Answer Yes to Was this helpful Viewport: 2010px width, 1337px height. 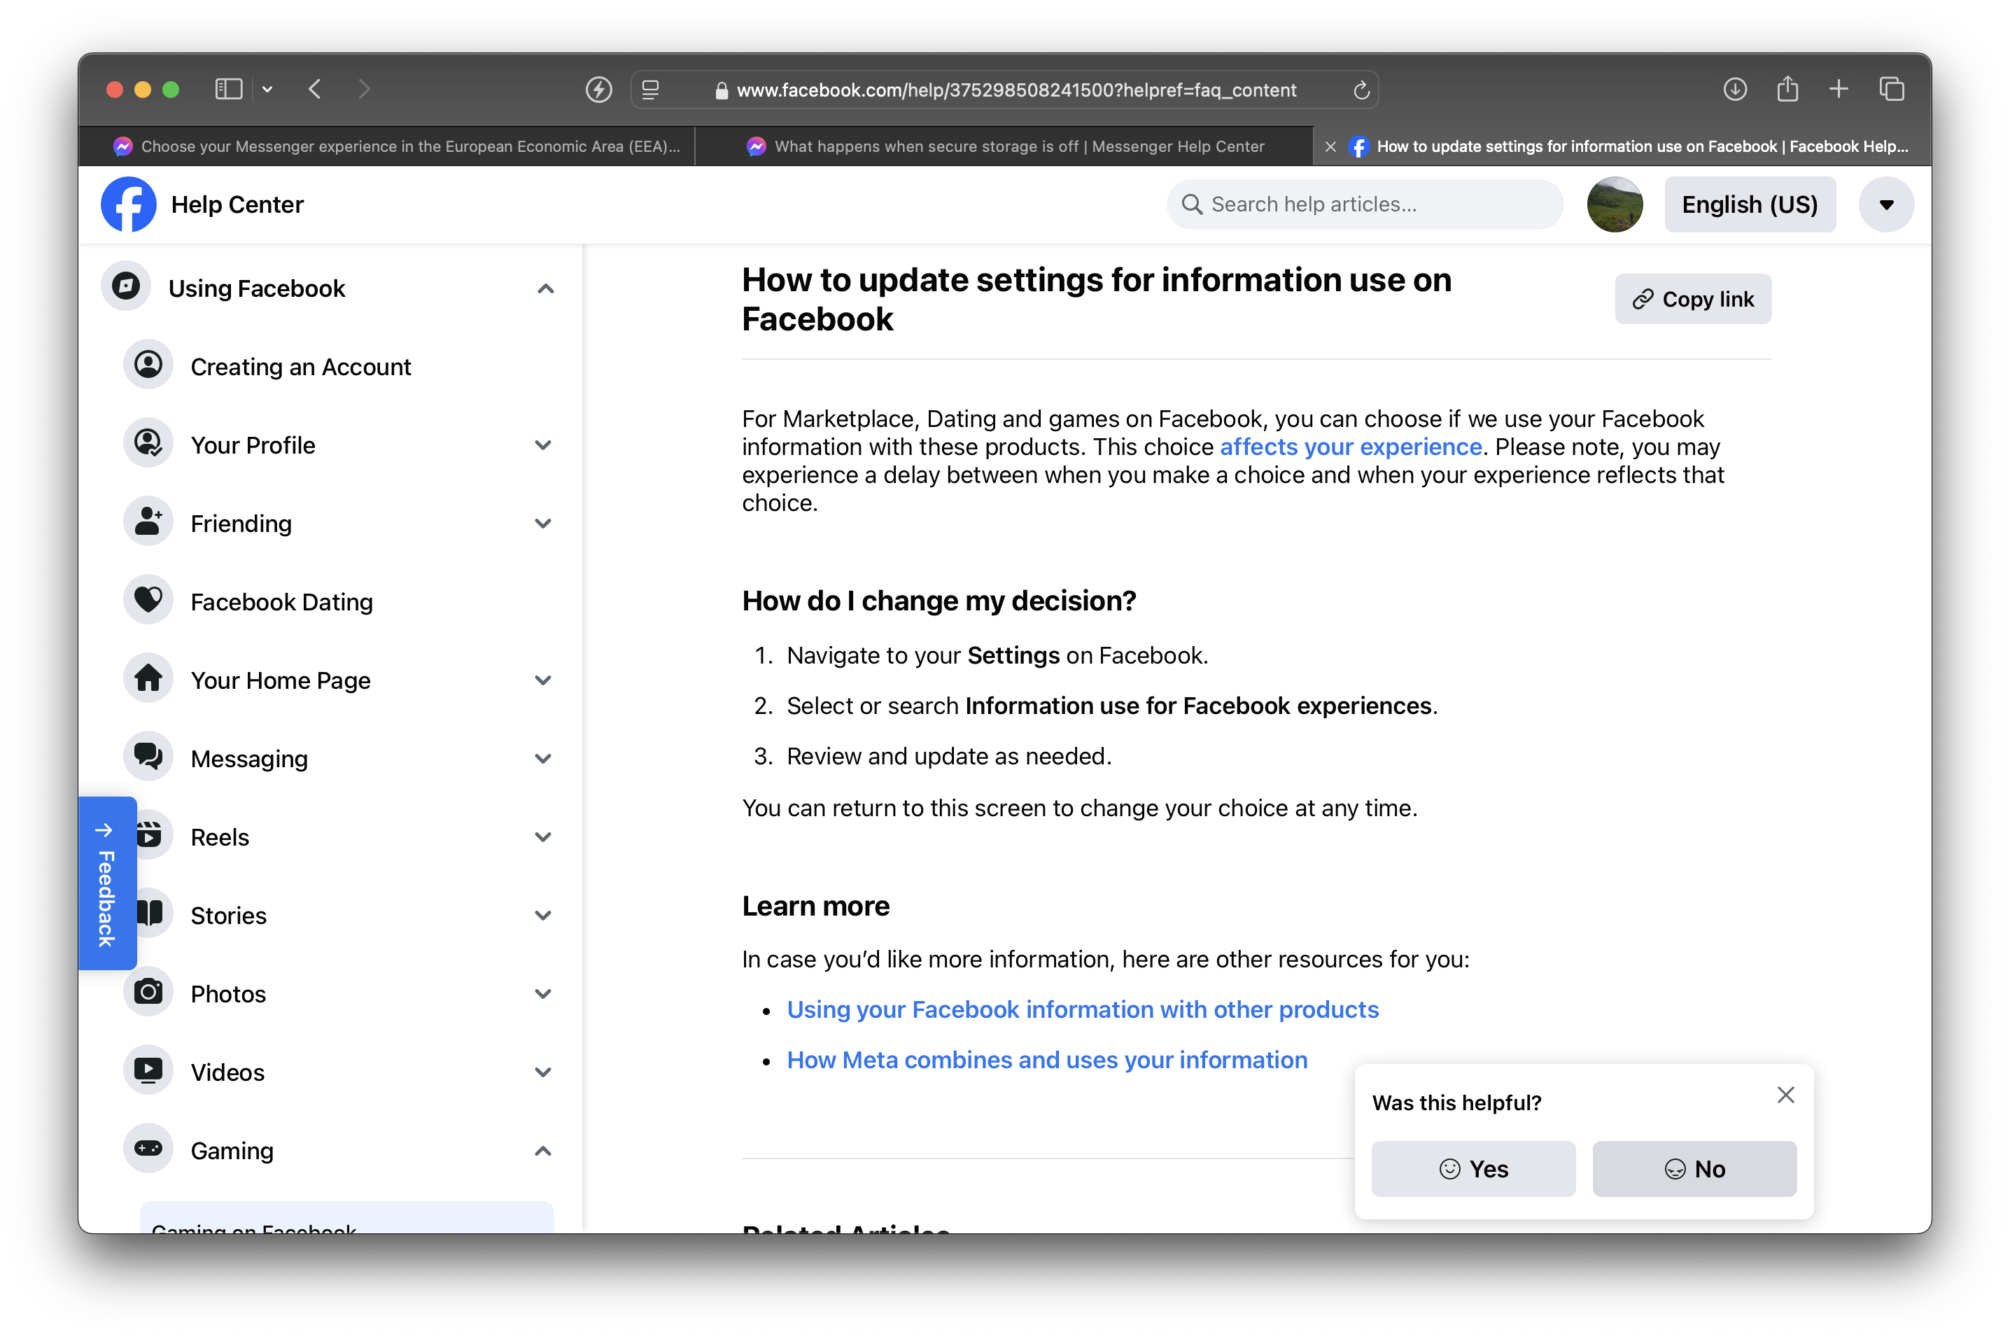click(x=1473, y=1169)
